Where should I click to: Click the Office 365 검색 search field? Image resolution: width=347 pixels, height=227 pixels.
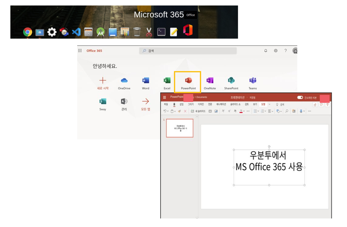[x=188, y=51]
